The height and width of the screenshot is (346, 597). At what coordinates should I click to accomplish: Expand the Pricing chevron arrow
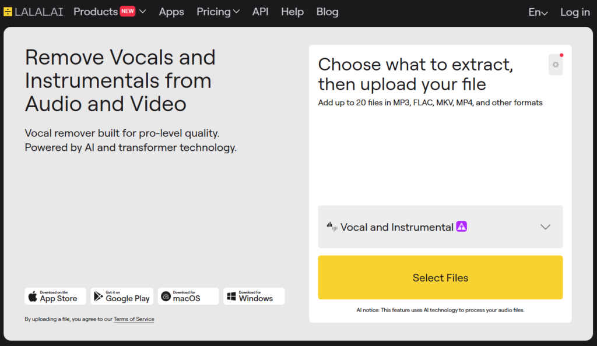tap(237, 12)
